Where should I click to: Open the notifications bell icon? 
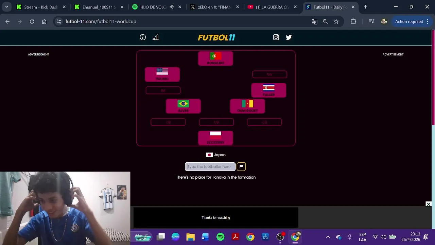point(426,237)
